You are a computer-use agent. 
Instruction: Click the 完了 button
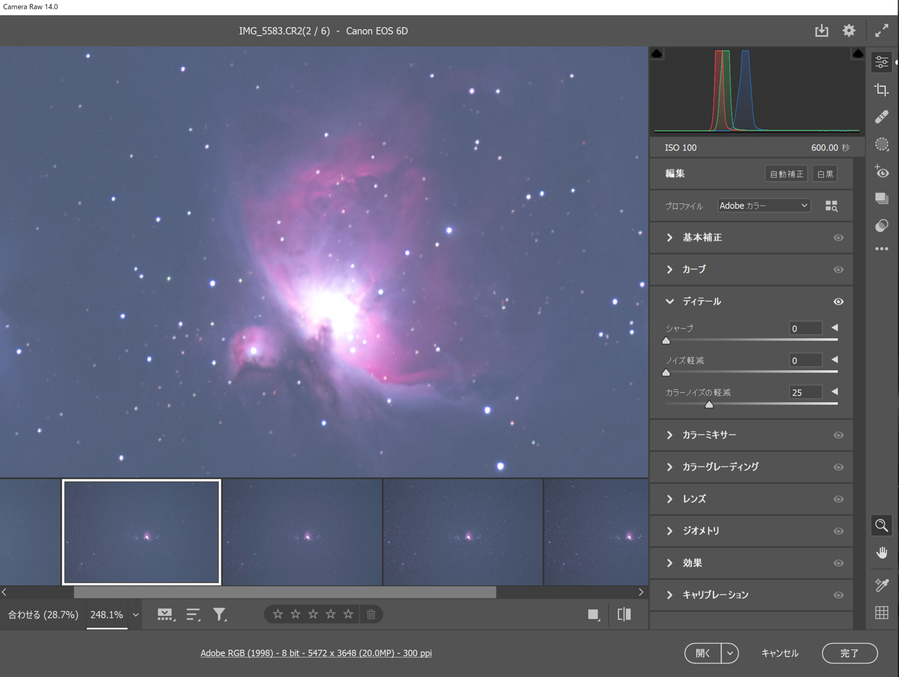point(850,653)
